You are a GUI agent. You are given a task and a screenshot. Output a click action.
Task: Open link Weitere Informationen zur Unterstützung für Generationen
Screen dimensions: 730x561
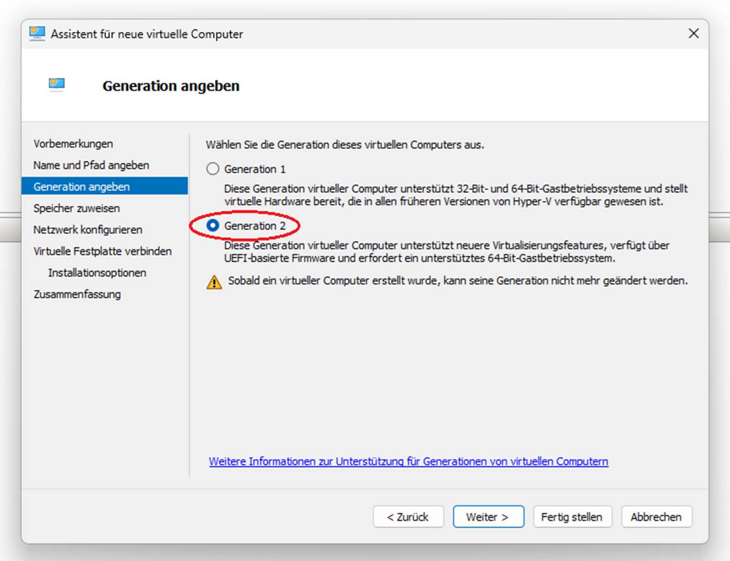(x=408, y=461)
